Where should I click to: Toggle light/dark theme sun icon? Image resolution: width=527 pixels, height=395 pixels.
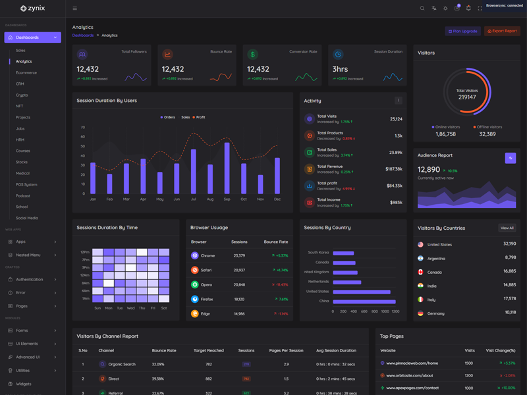[445, 9]
